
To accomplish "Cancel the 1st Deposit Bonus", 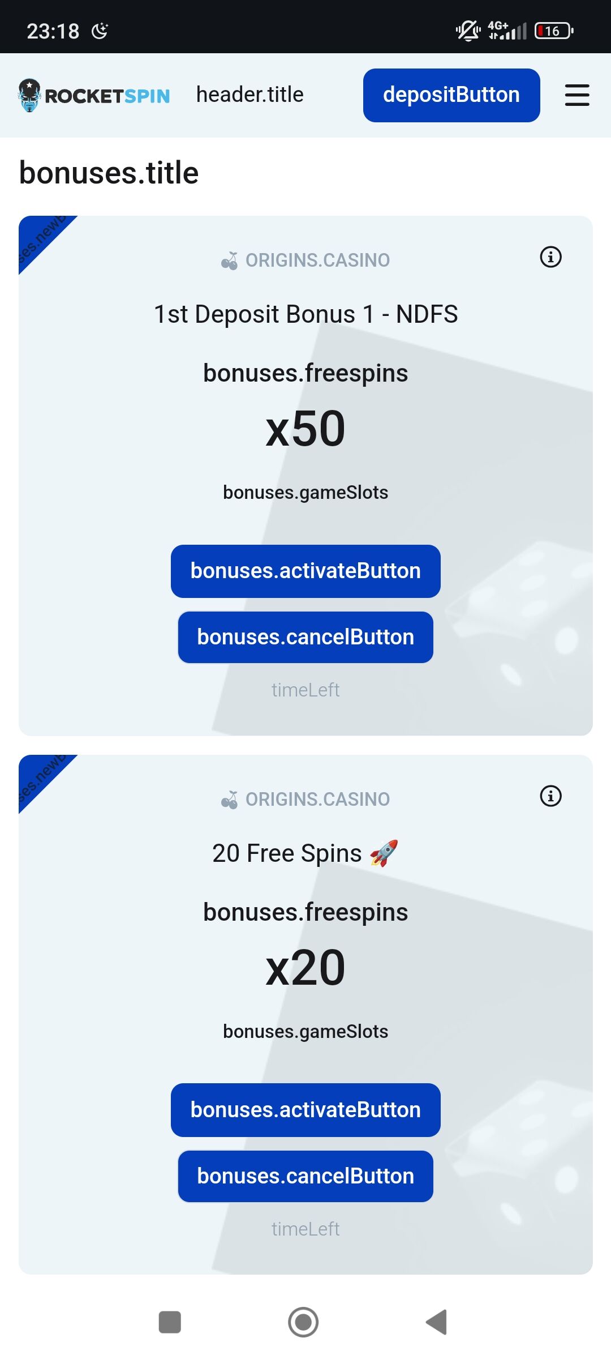I will [305, 637].
